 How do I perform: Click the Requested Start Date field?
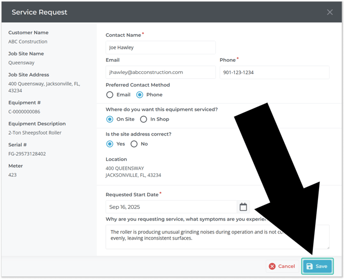(171, 207)
